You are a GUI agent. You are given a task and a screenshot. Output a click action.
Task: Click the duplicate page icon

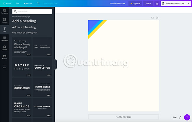(x=157, y=18)
